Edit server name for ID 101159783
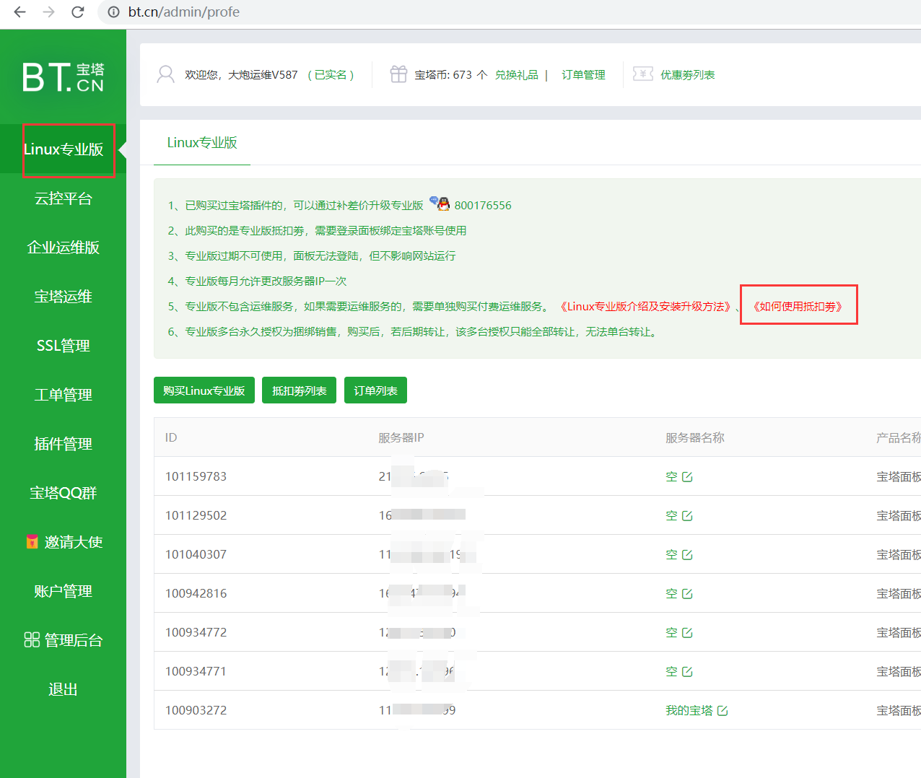Screen dimensions: 921x778 tap(687, 477)
